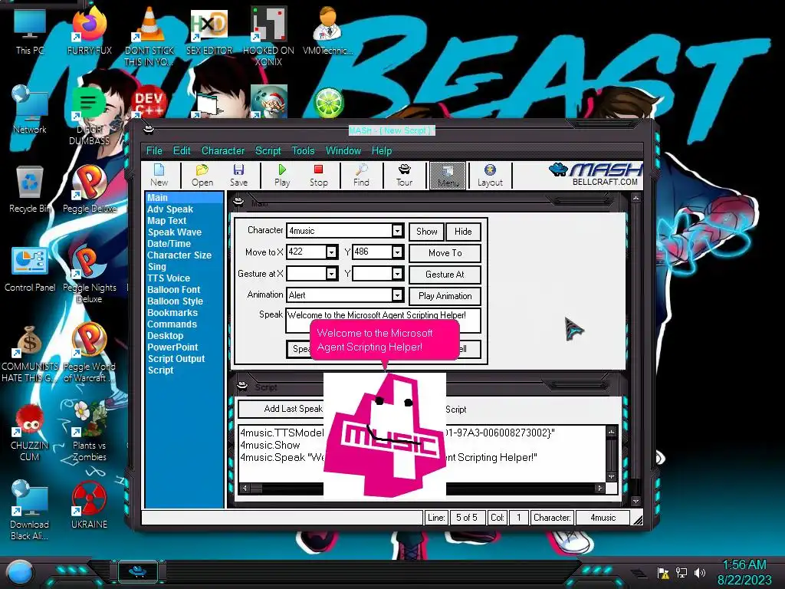785x589 pixels.
Task: Select Balloon Style in the sidebar
Action: tap(175, 301)
